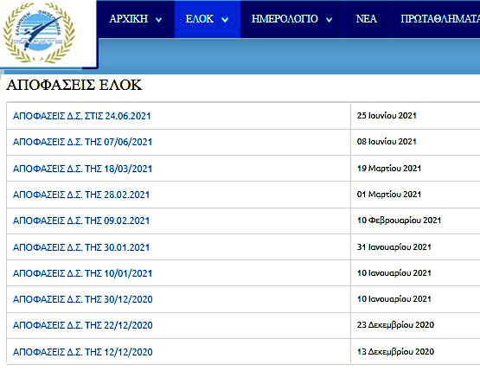Open ΑΠΟΦΑΣΕΙΣ Δ.Σ. ΤΗΣ 18/03/2021 link
The image size is (480, 371).
[82, 169]
